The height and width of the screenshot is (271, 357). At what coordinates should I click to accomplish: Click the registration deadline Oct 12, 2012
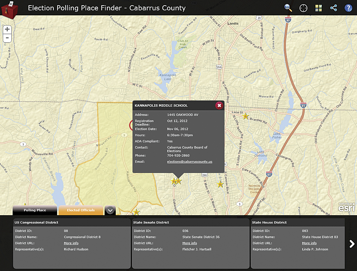[177, 121]
